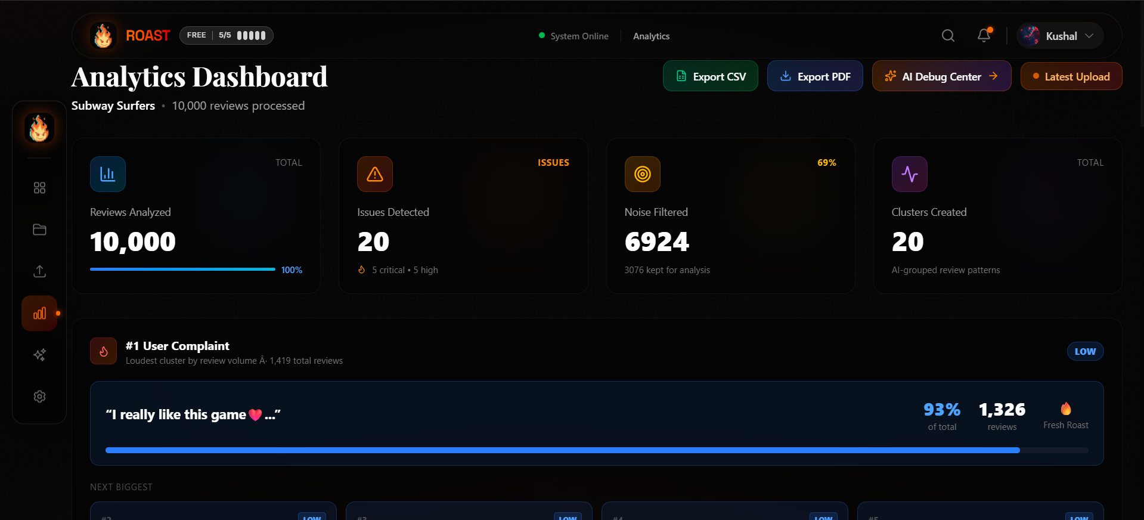
Task: Click the Reviews Analyzed 100% progress bar
Action: [182, 270]
